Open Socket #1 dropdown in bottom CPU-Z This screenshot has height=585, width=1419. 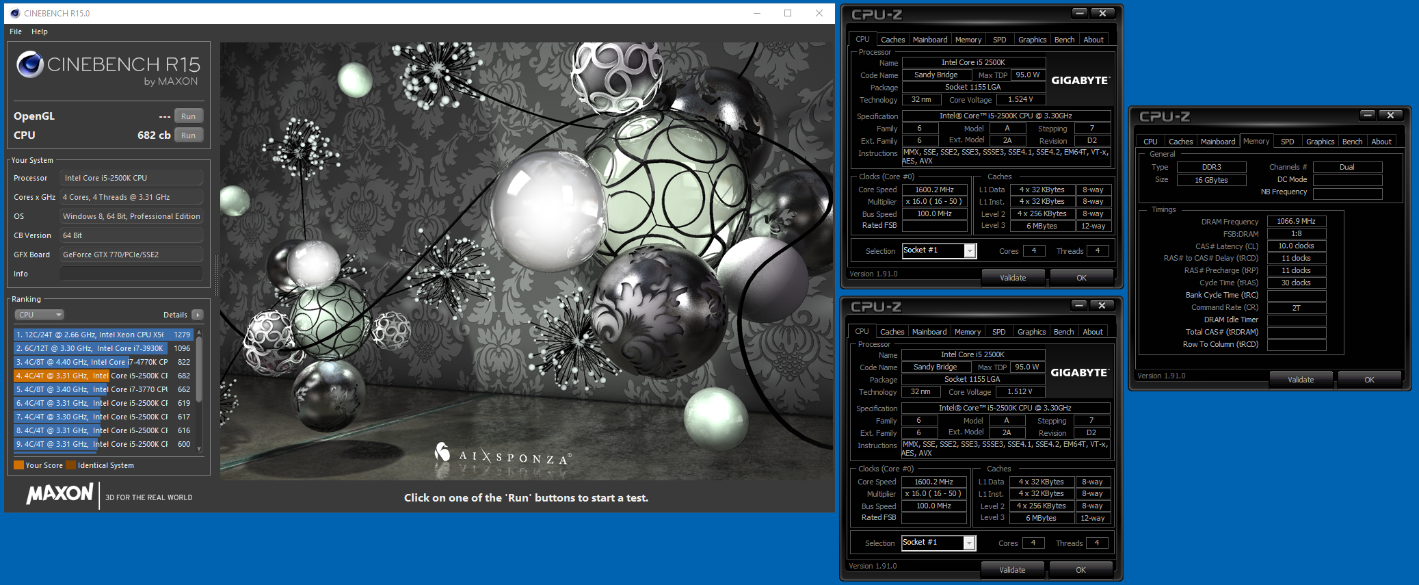coord(969,543)
